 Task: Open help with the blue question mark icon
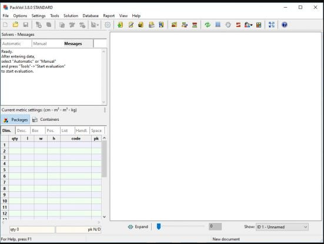pyautogui.click(x=285, y=25)
